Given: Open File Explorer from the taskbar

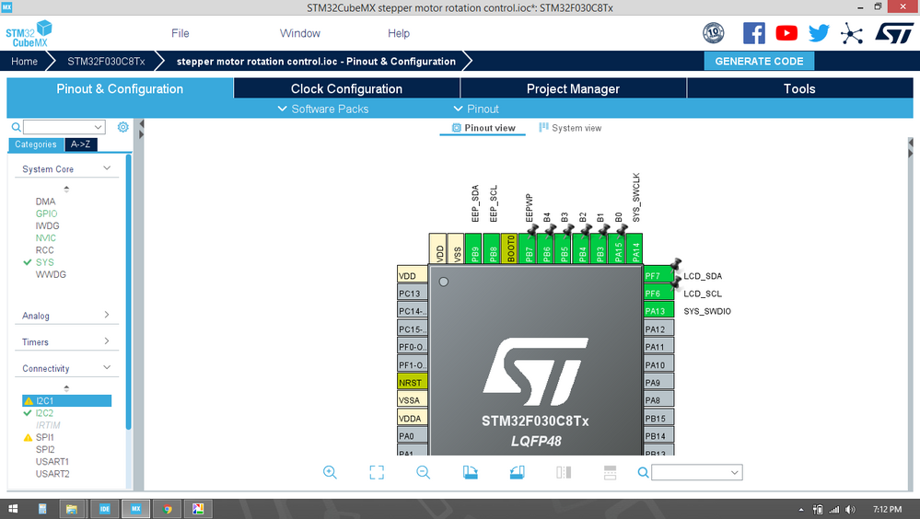Looking at the screenshot, I should (x=72, y=509).
